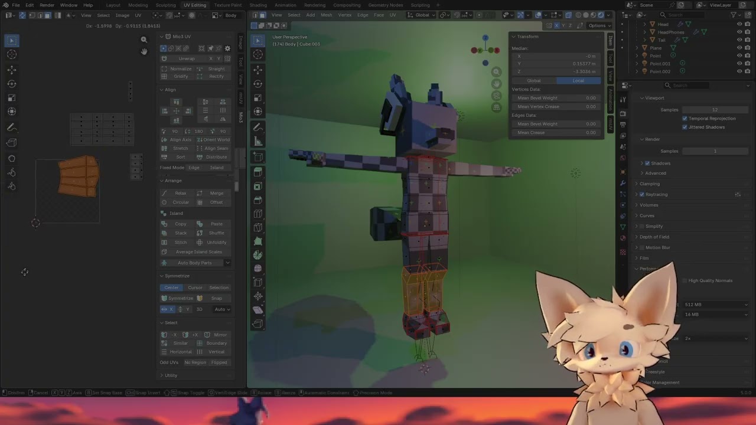The height and width of the screenshot is (425, 756).
Task: Disable render camera for Tail object
Action: (748, 40)
